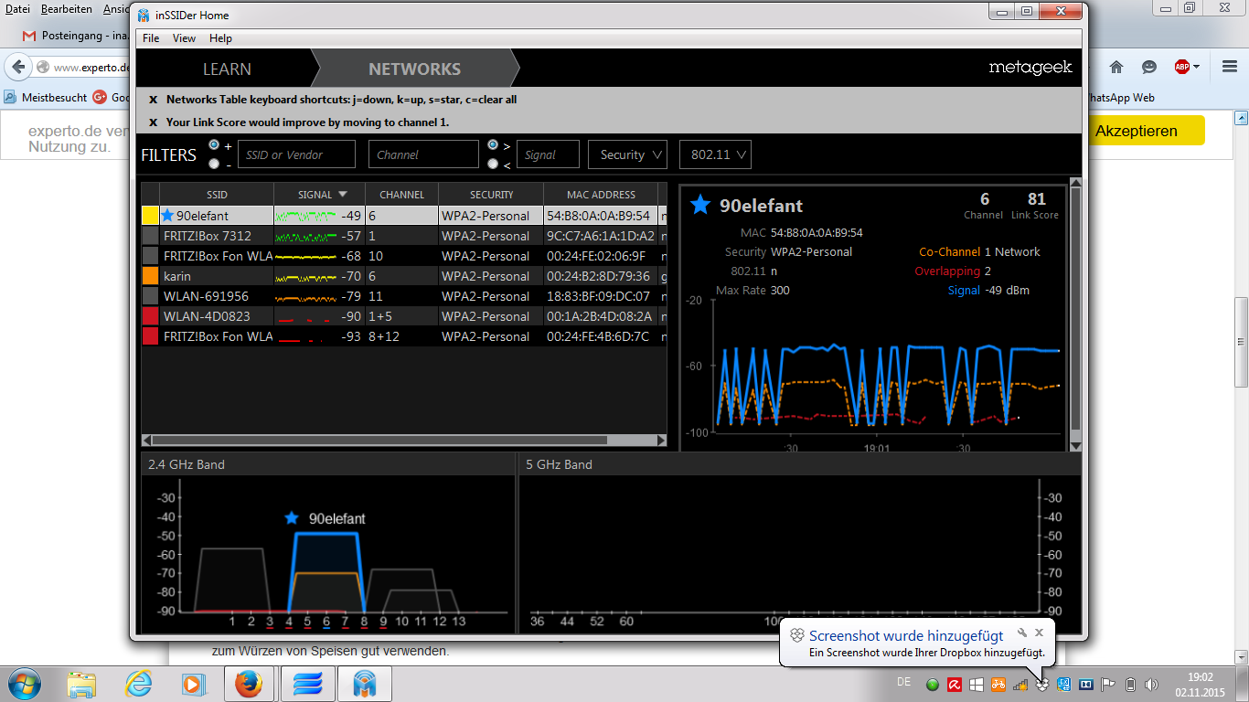Expand the 802.11 filter dropdown
This screenshot has width=1249, height=702.
click(715, 154)
